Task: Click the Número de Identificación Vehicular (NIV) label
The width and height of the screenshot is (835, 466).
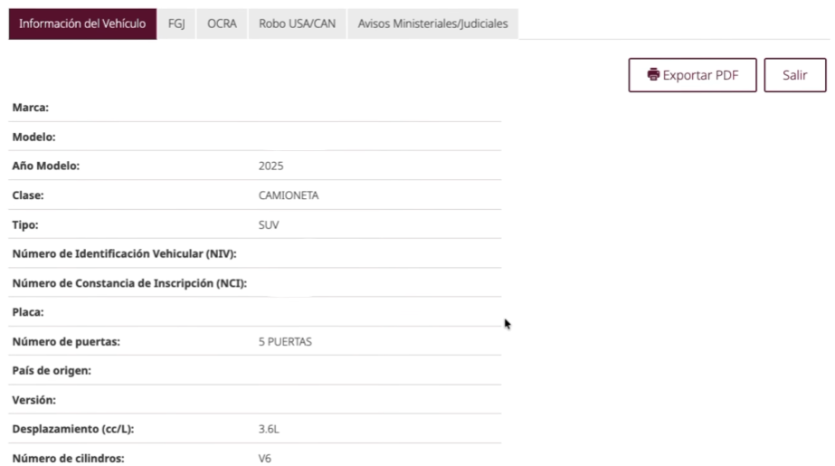Action: point(124,254)
